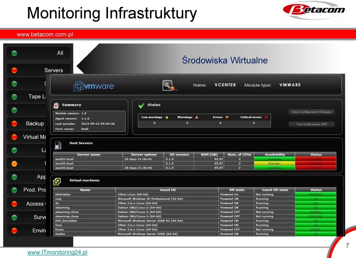Click the Num. of CPUs column header
This screenshot has width=356, height=258.
coord(239,155)
